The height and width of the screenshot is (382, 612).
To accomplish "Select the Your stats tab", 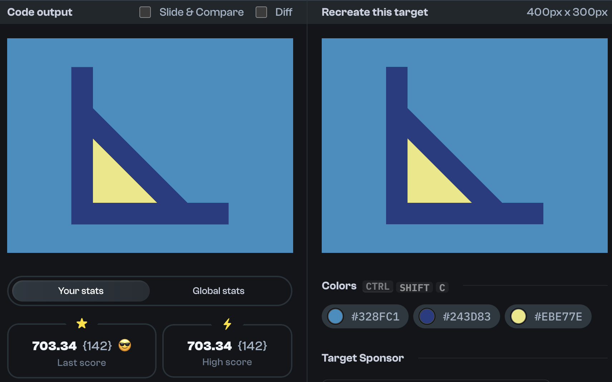I will tap(81, 291).
